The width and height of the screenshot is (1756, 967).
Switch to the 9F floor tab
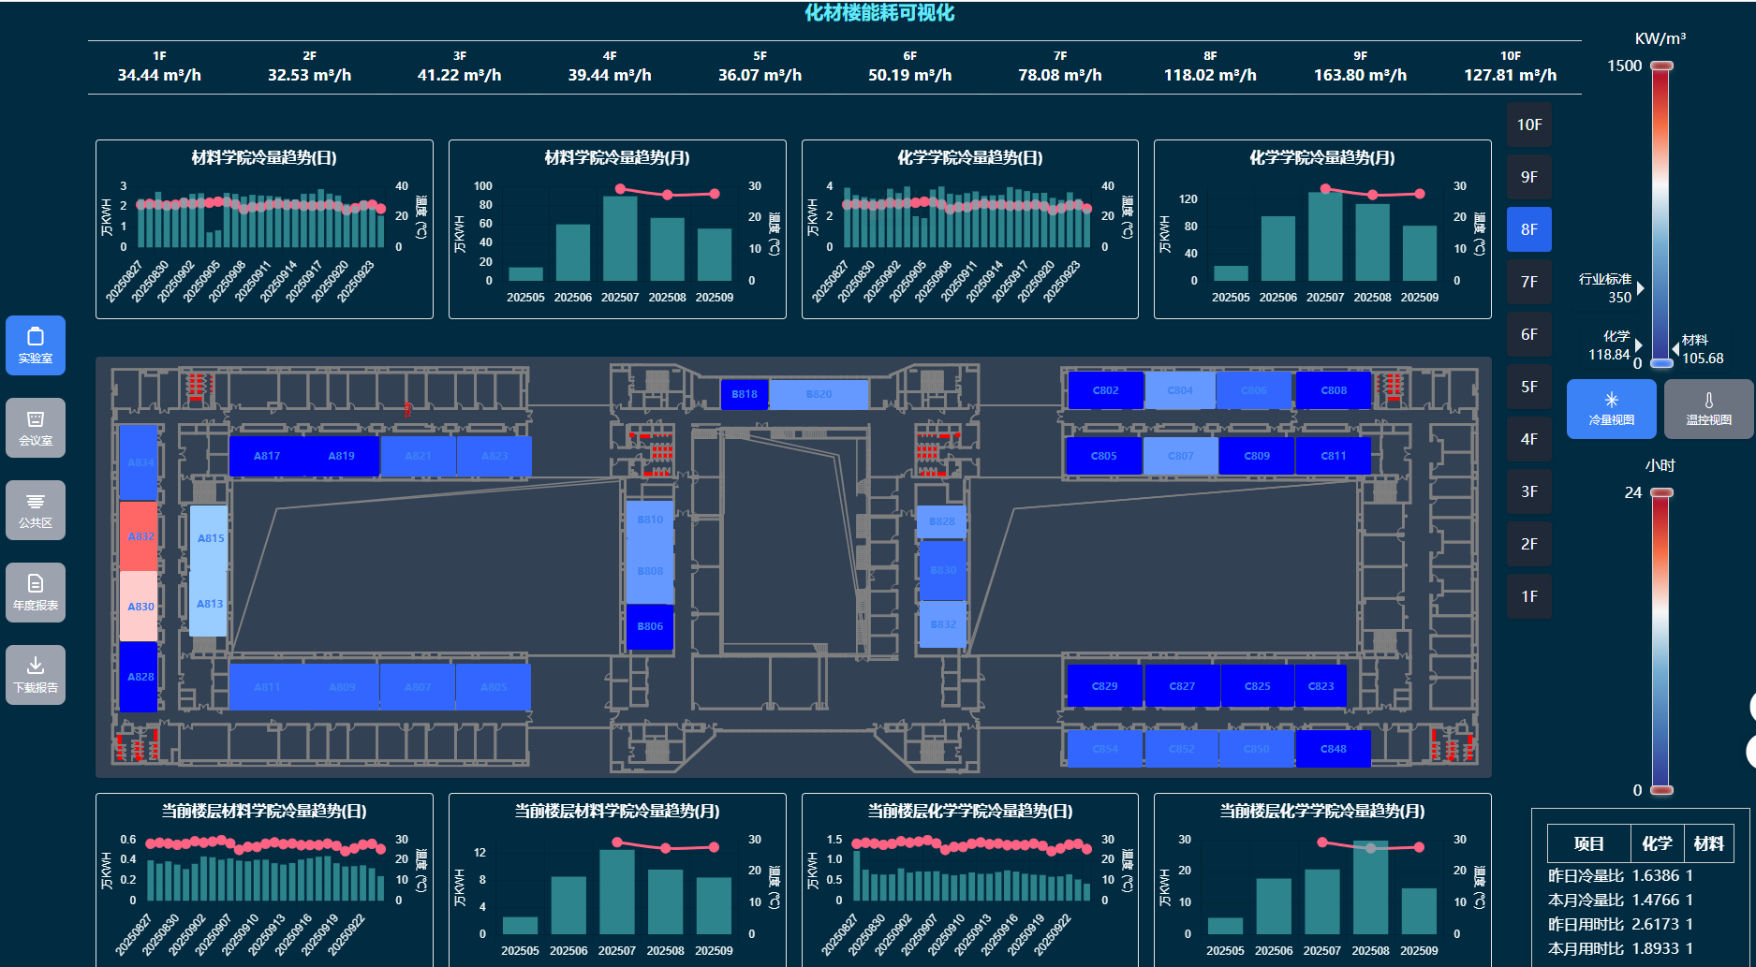pos(1528,177)
